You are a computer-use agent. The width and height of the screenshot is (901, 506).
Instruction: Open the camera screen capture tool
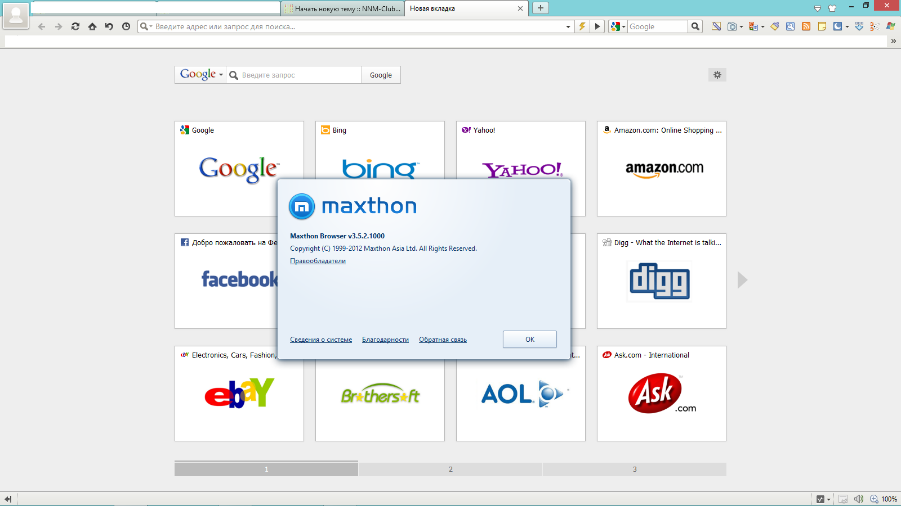pos(732,26)
